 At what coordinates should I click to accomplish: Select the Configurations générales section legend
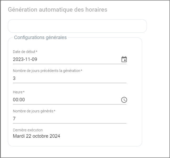click(x=40, y=37)
